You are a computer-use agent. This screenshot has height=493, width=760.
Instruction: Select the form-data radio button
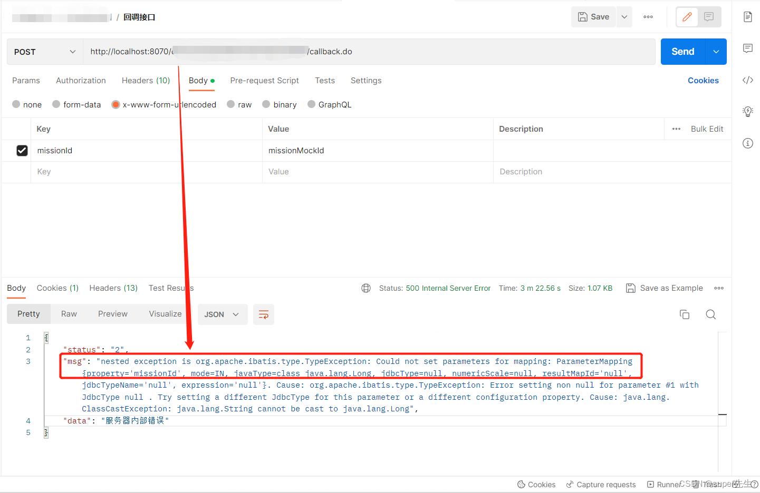[x=56, y=104]
